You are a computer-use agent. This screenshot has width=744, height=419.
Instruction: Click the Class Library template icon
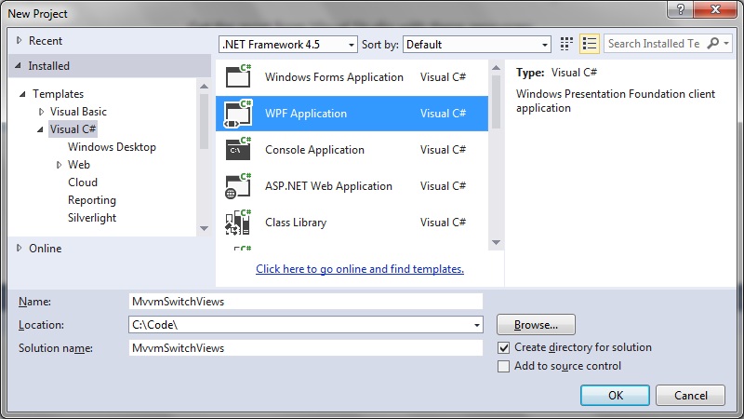pos(238,222)
